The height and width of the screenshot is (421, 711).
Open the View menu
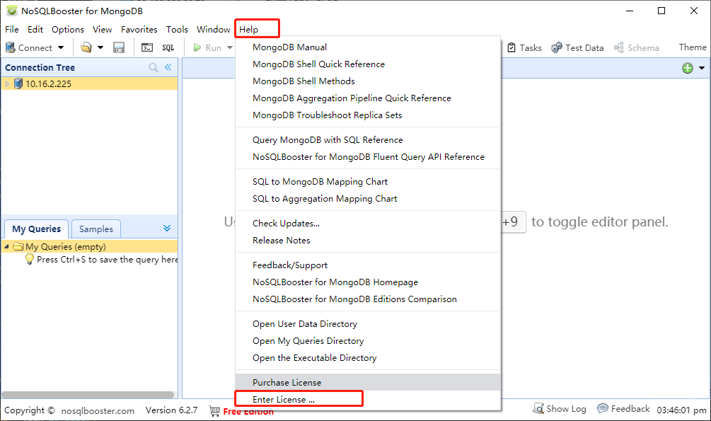(x=103, y=30)
